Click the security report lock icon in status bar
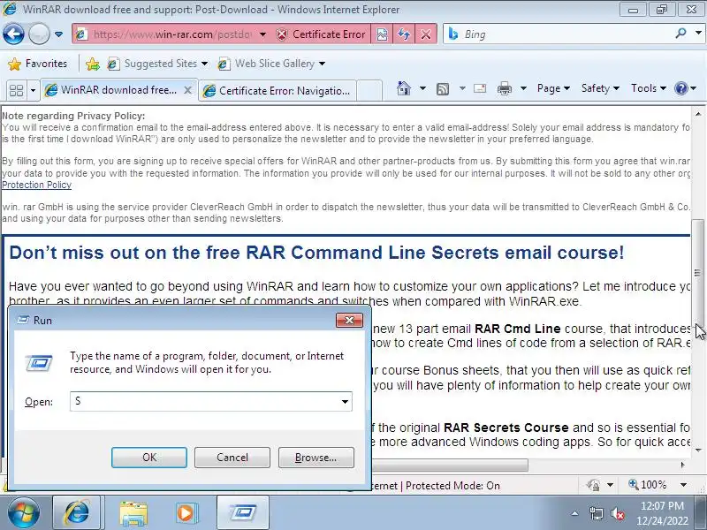This screenshot has height=530, width=707. pos(593,485)
